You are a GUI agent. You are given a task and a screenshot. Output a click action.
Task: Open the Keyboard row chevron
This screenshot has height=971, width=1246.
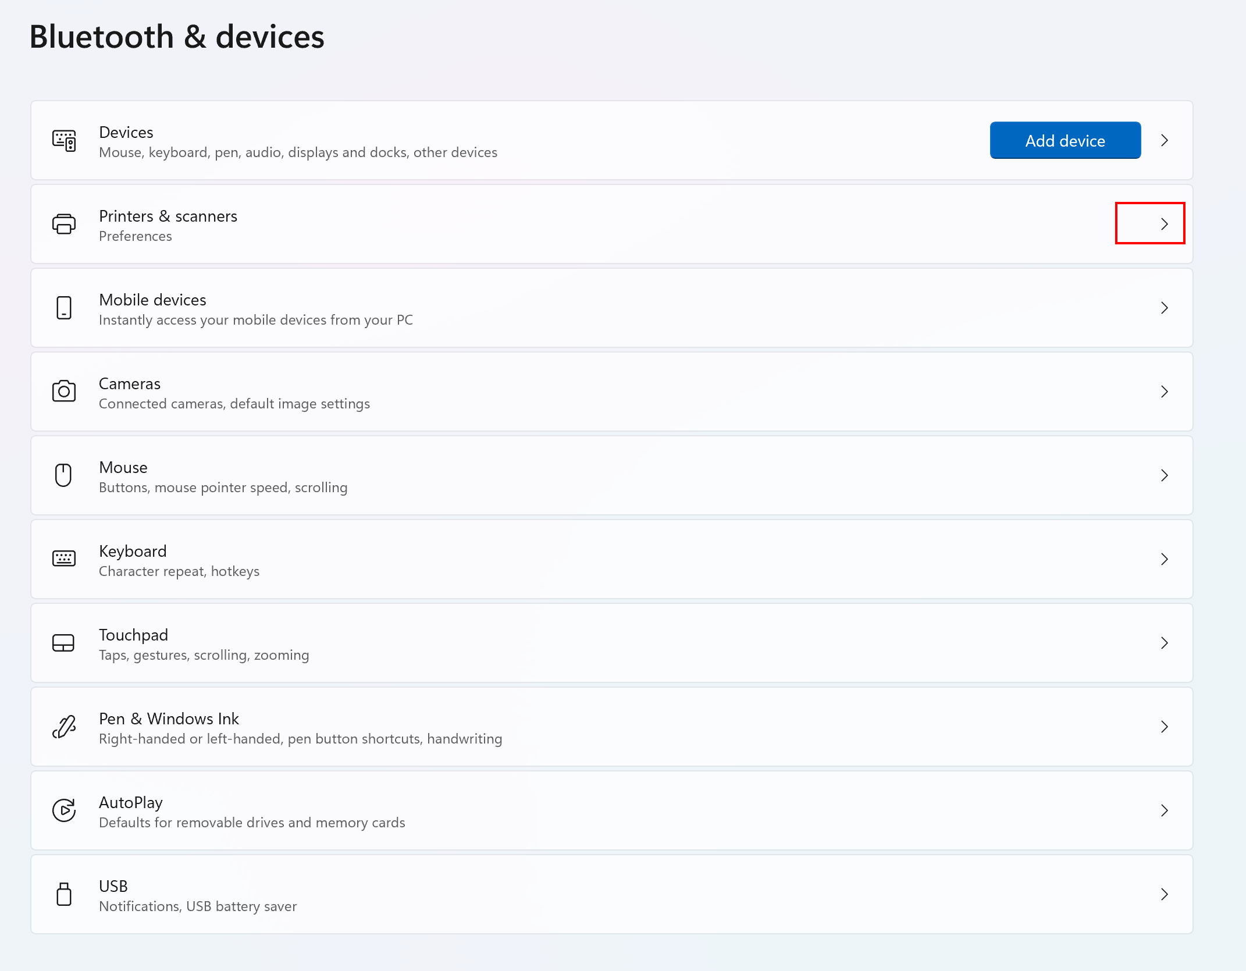[1165, 559]
